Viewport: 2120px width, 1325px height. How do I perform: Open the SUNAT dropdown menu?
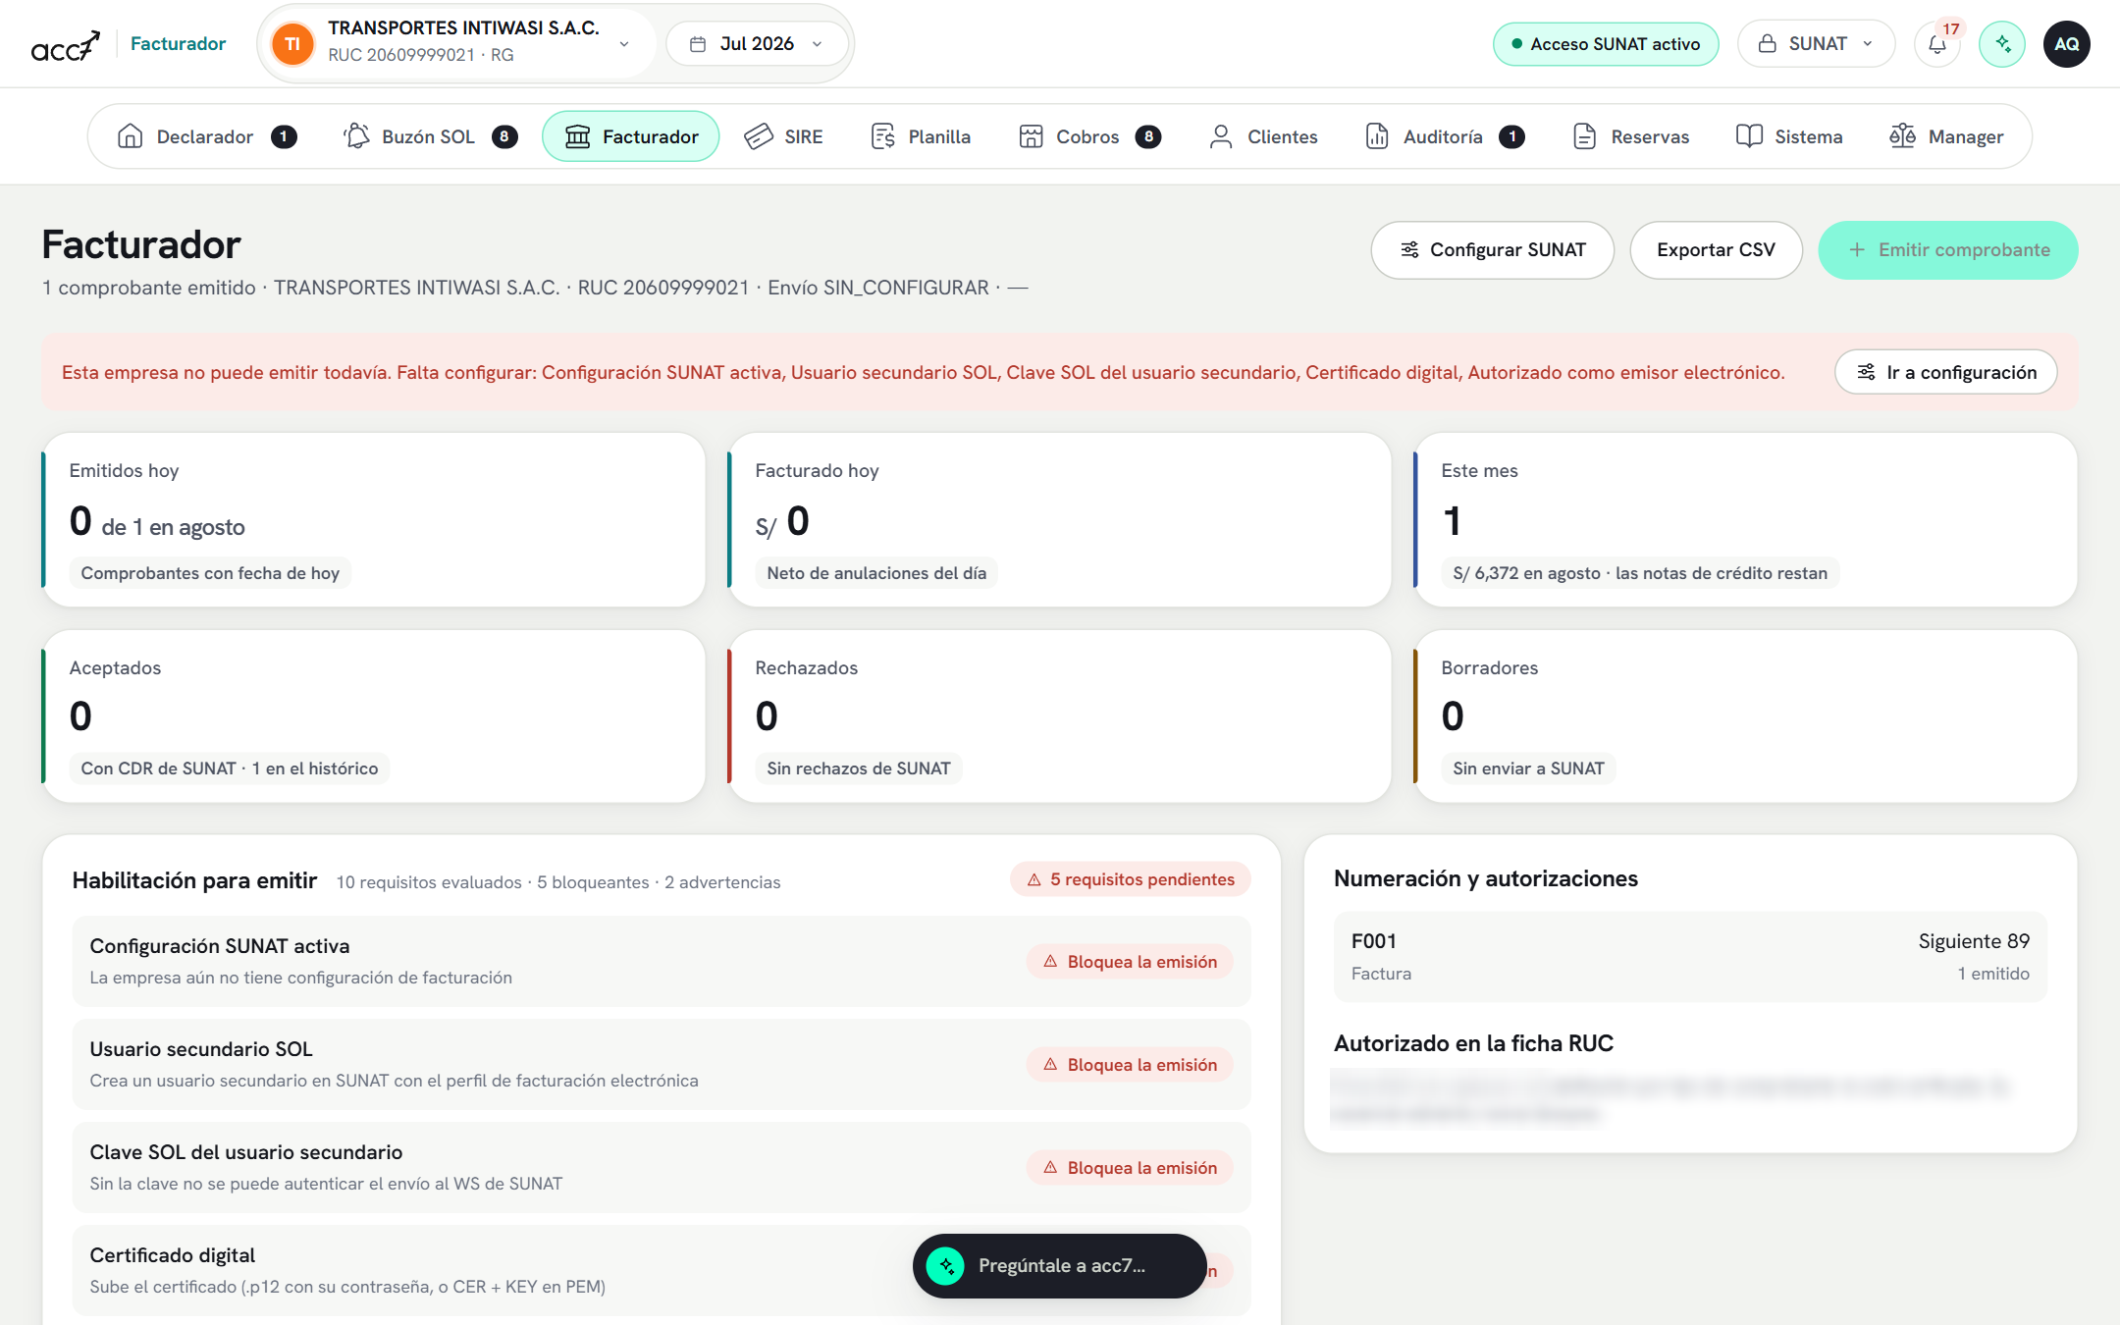pos(1816,44)
